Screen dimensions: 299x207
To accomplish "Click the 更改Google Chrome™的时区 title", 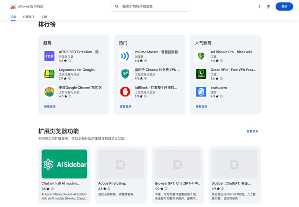I will point(80,88).
